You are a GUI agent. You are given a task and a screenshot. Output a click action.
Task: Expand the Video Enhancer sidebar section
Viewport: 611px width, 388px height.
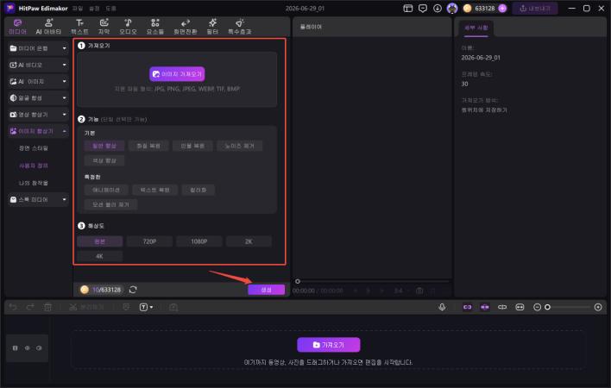click(38, 115)
